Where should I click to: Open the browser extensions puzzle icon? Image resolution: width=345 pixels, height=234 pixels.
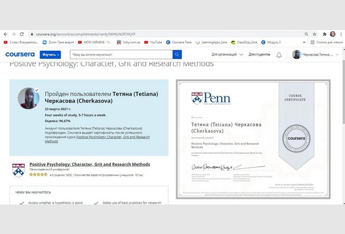pyautogui.click(x=323, y=33)
